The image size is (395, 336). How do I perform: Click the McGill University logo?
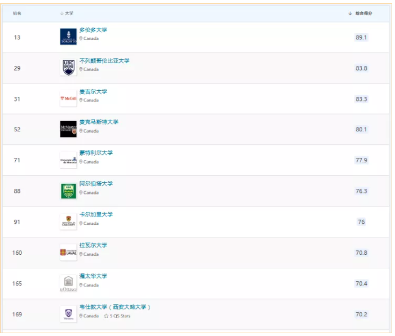point(68,99)
